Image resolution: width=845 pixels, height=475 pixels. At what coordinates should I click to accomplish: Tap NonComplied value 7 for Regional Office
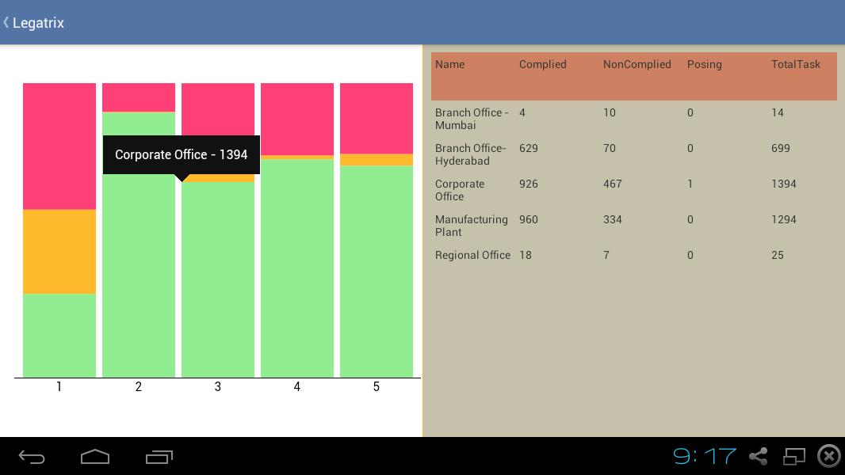606,255
